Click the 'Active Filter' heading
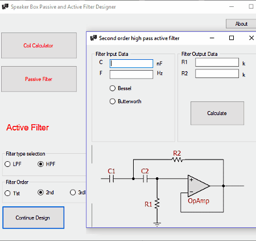This screenshot has height=241, width=256. click(28, 128)
